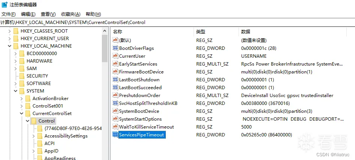The width and height of the screenshot is (355, 160).
Task: Click the folder icon of ActivationBroker
Action: 28,98
